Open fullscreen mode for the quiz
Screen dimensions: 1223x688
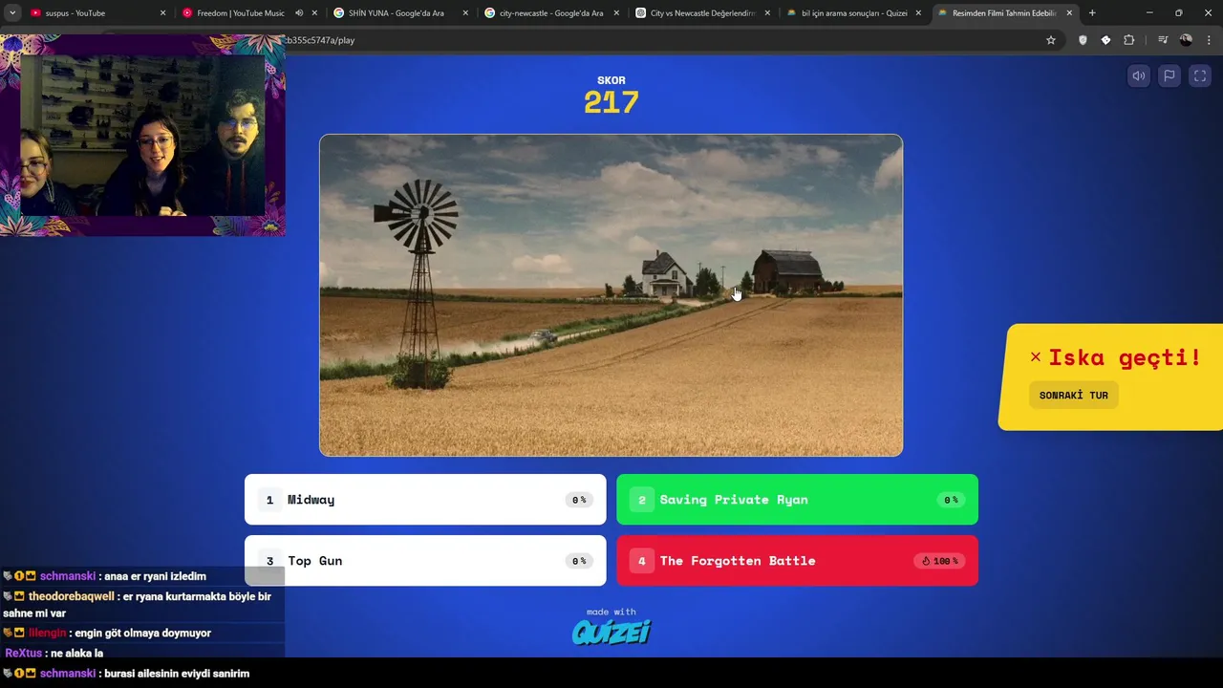point(1200,76)
